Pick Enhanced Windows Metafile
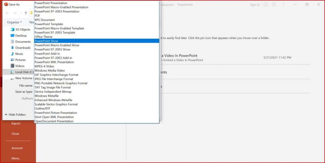 click(x=96, y=100)
